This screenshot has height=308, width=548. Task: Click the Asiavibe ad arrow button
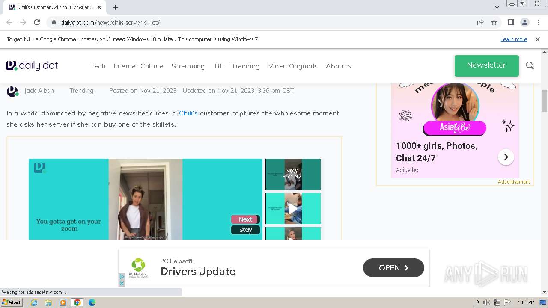tap(506, 157)
